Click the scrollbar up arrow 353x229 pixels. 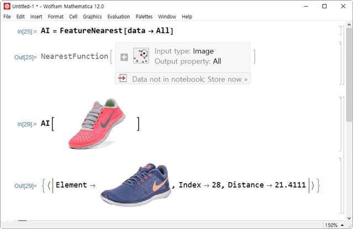click(349, 24)
